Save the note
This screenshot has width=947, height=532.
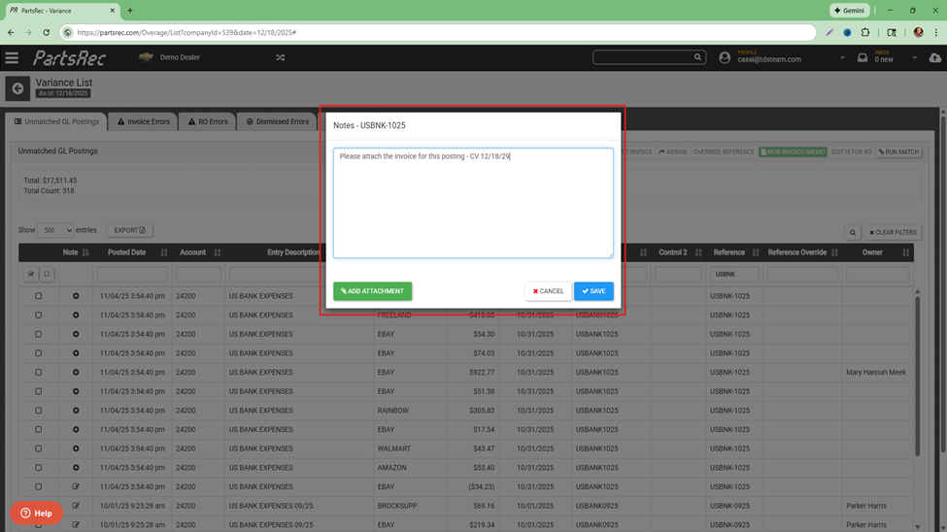(x=593, y=291)
